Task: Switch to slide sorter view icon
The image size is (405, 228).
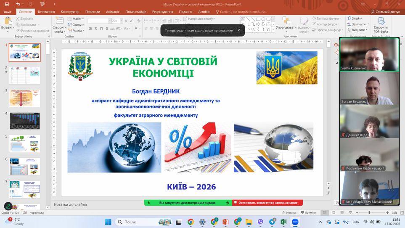Action: (x=334, y=212)
